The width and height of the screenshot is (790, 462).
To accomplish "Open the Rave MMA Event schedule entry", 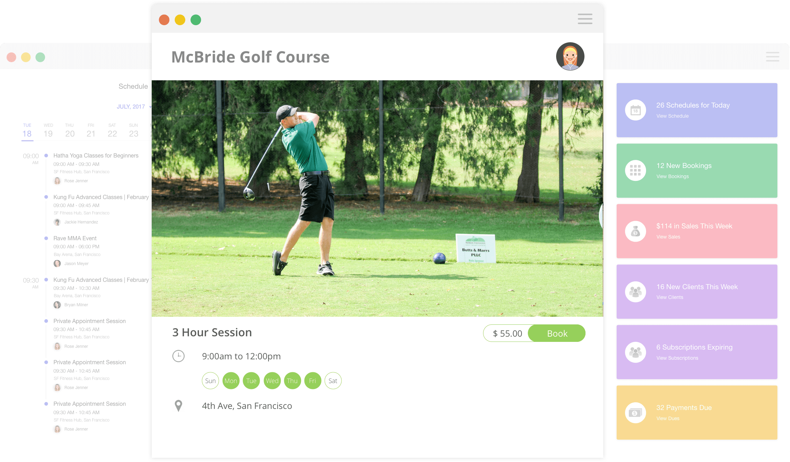I will (x=75, y=238).
